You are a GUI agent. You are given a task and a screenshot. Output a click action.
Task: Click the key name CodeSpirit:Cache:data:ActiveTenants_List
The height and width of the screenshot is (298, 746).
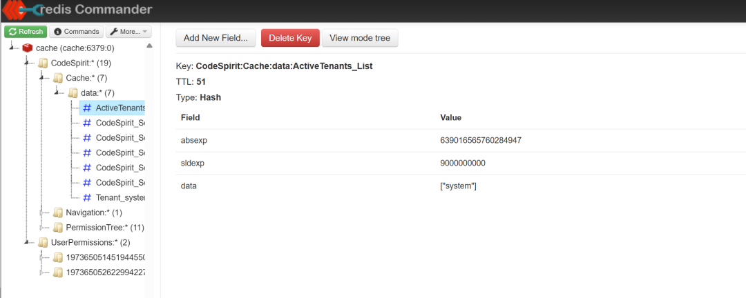284,66
